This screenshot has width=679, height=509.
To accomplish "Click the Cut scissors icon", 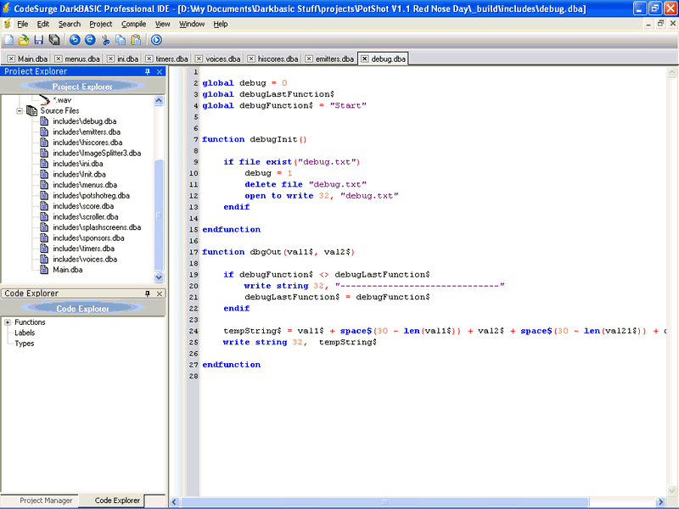I will click(106, 40).
